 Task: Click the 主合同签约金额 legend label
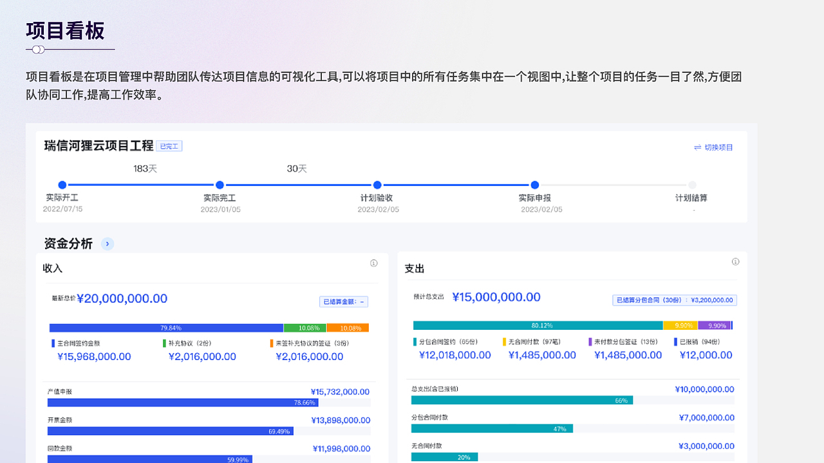(x=79, y=343)
